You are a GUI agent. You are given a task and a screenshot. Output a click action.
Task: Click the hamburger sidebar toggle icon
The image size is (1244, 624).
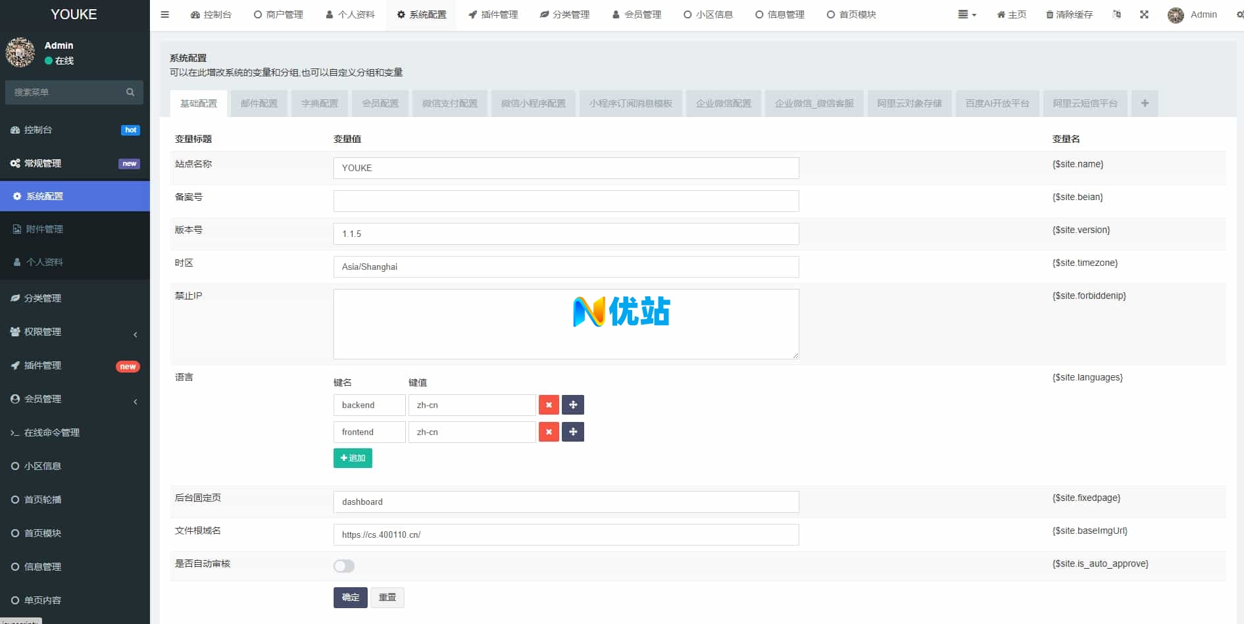(164, 14)
